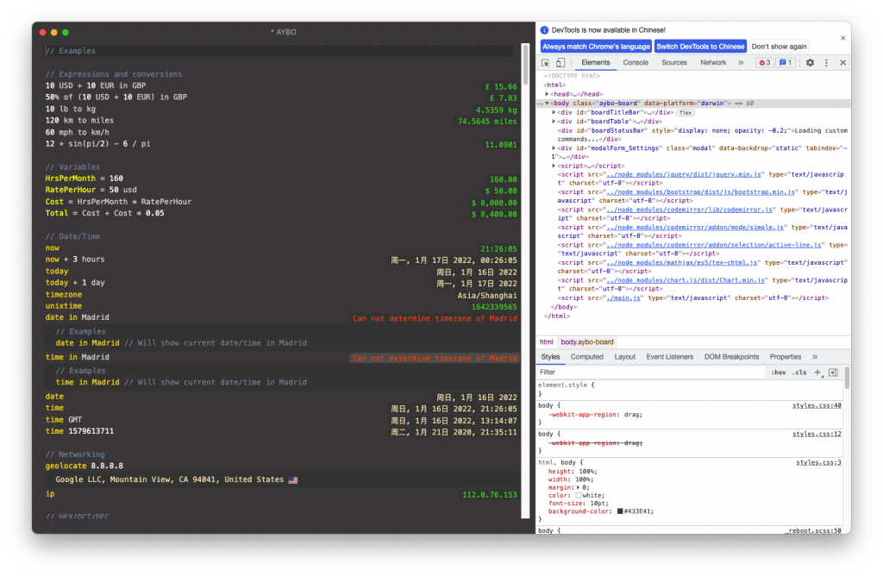Open styles.css:12 source link
883x576 pixels.
pyautogui.click(x=817, y=434)
